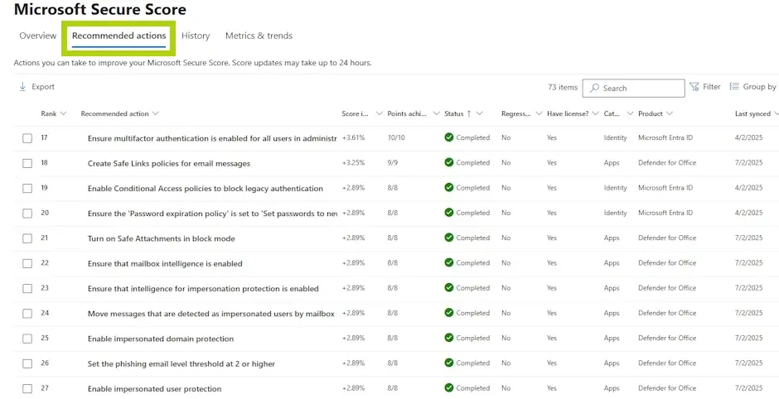Open the Product column header dropdown
The height and width of the screenshot is (399, 779).
click(670, 113)
